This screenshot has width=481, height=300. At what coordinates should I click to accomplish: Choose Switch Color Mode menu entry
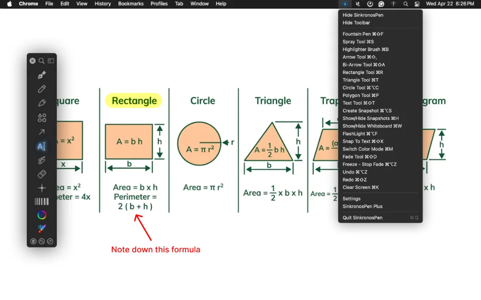pos(380,149)
